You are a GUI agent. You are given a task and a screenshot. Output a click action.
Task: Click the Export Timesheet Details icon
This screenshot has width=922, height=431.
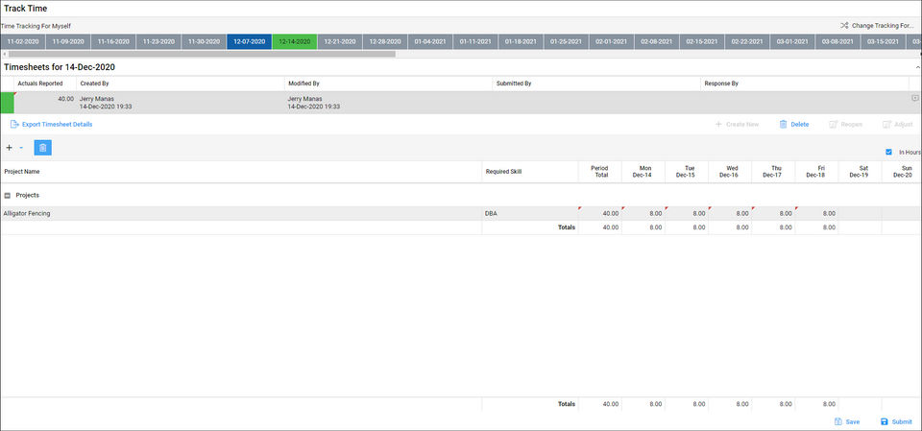point(14,124)
